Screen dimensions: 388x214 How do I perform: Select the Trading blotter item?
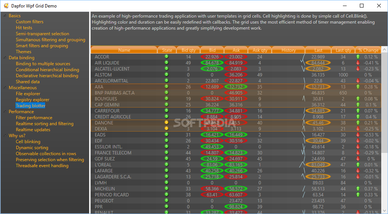point(30,106)
